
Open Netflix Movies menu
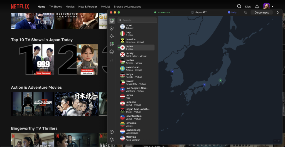(70, 7)
